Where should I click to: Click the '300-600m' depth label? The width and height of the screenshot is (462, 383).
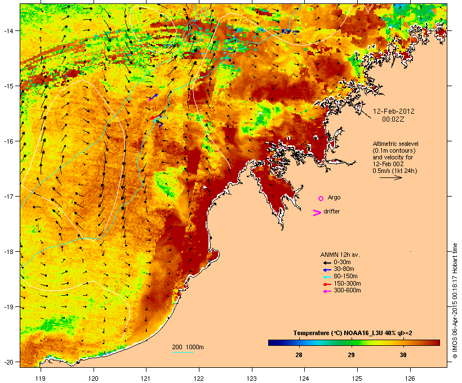347,291
